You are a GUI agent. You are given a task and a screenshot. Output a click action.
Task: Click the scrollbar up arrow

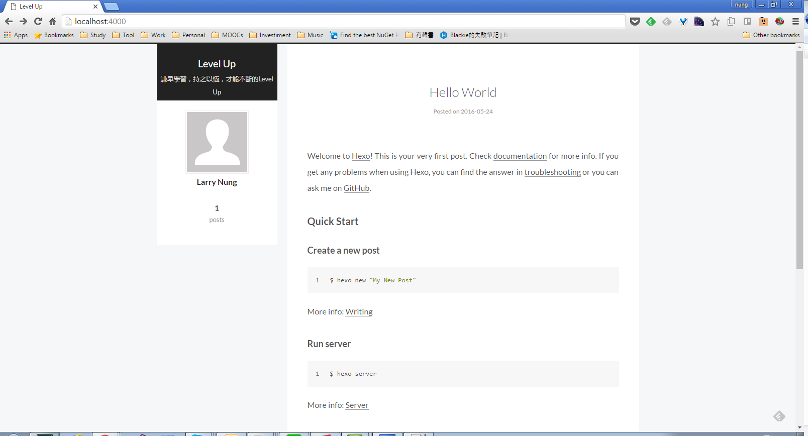click(x=799, y=47)
